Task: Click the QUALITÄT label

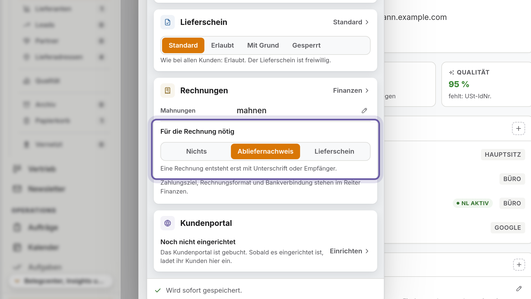Action: 473,73
